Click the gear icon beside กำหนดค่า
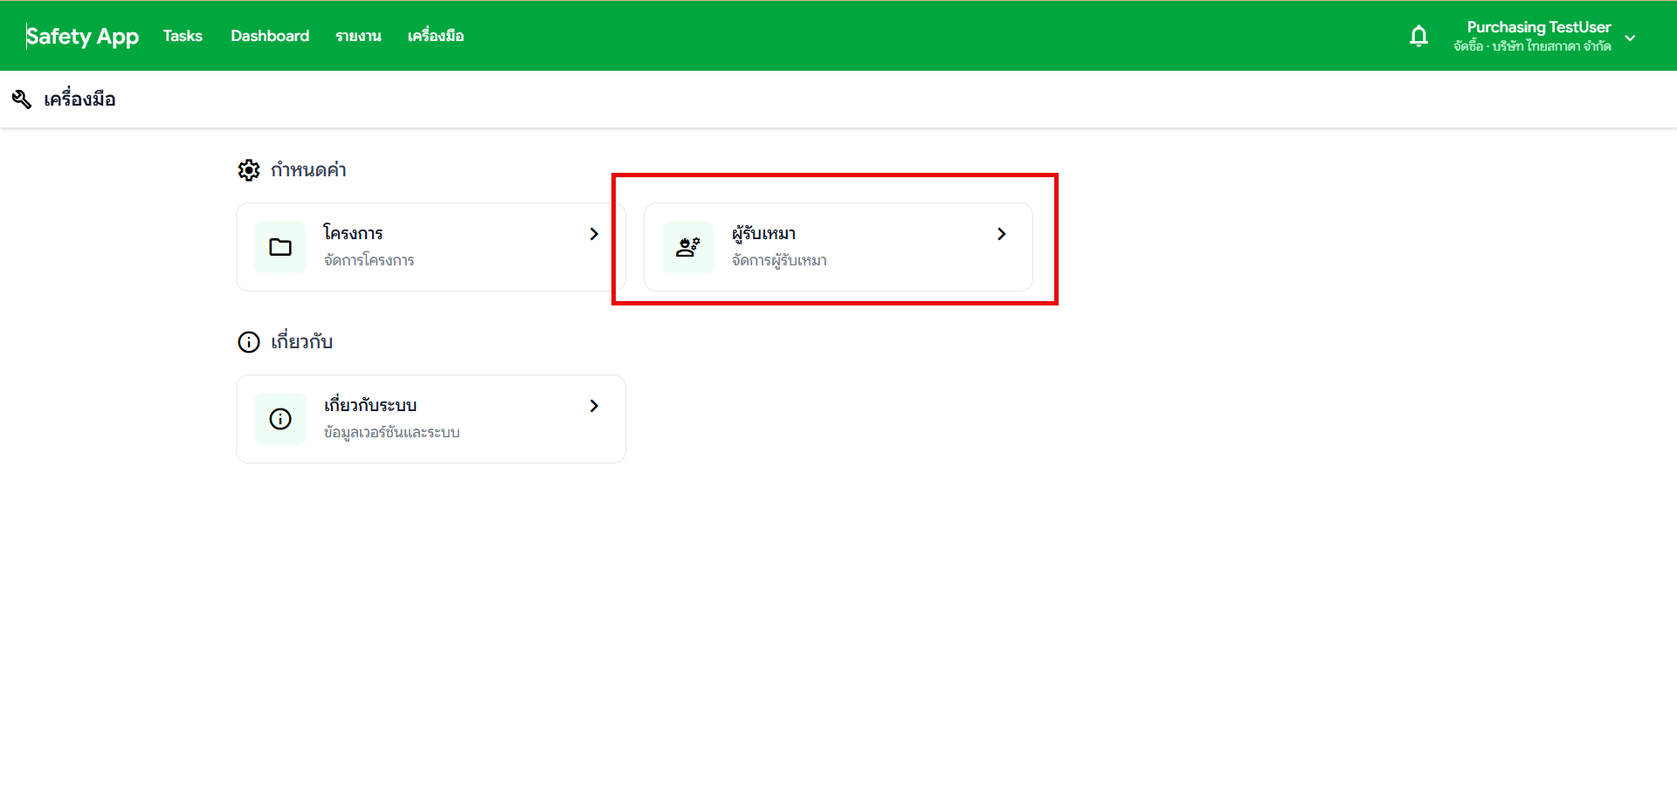Viewport: 1677px width, 796px height. pos(249,170)
